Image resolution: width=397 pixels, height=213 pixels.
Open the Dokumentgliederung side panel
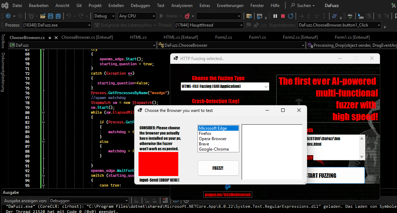point(3,72)
